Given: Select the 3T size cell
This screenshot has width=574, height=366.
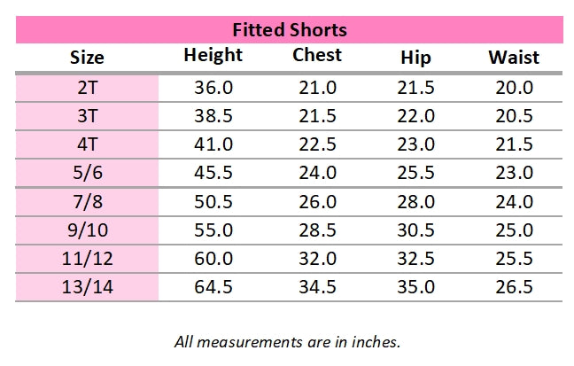Looking at the screenshot, I should tap(87, 116).
